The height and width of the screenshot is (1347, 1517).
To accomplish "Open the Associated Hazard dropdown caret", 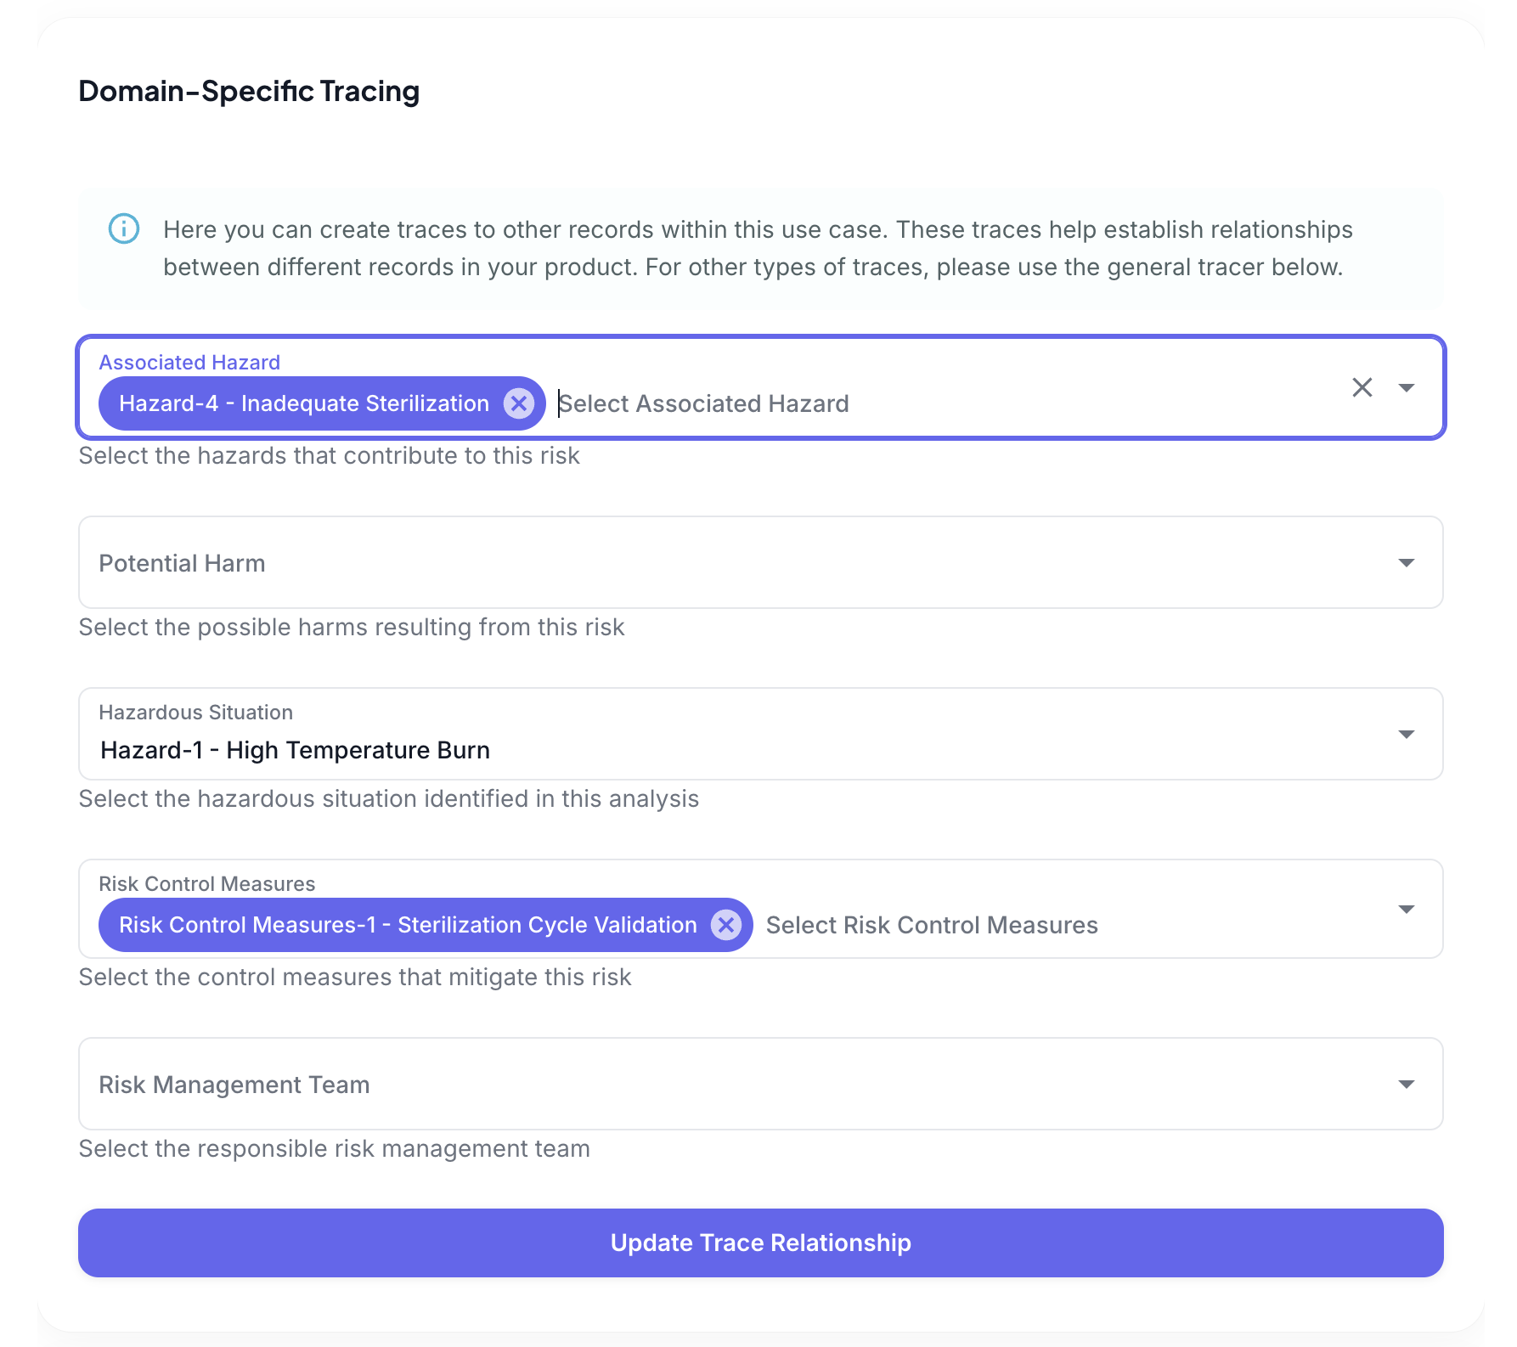I will tap(1407, 387).
